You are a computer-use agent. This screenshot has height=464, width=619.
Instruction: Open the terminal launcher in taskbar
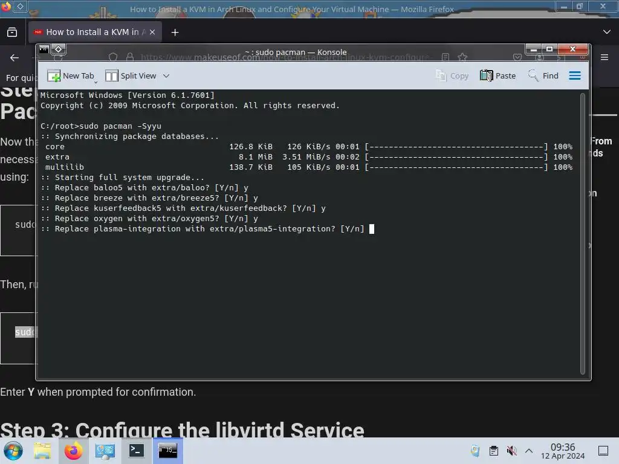[x=136, y=451]
